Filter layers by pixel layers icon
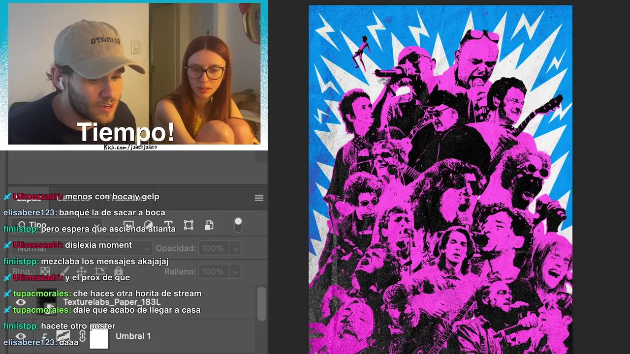Image resolution: width=630 pixels, height=354 pixels. tap(128, 225)
